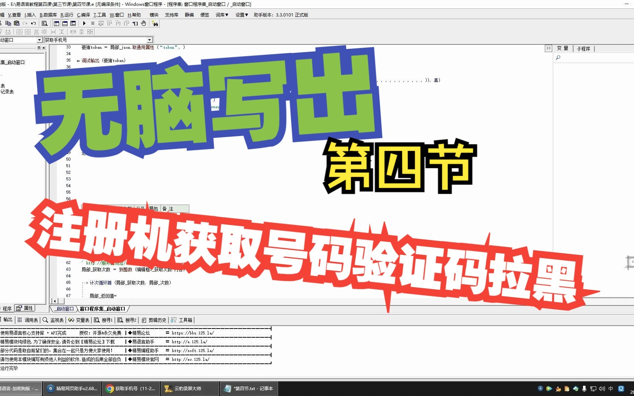Toggle the bottom status panel layout icon
The image size is (634, 396).
(65, 23)
